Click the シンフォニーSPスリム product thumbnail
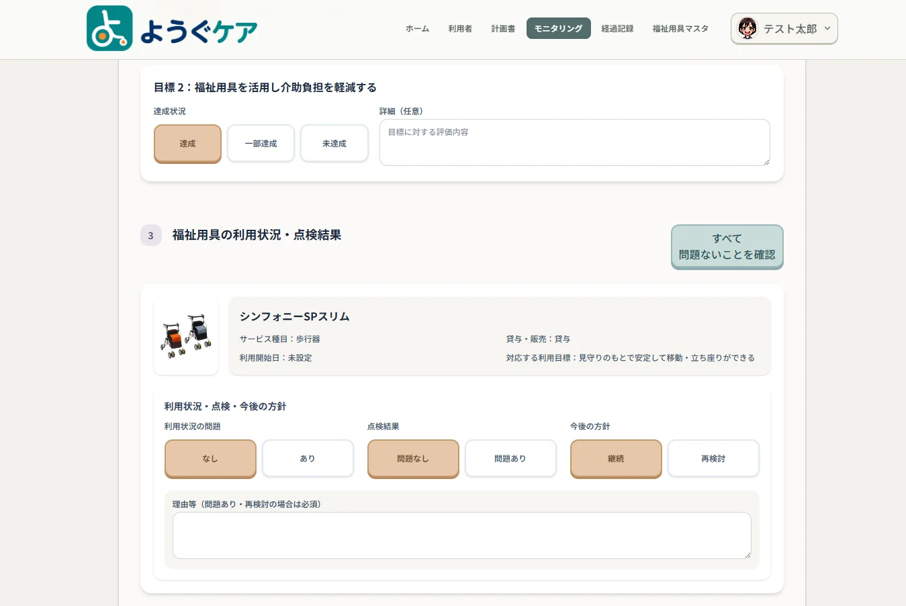 [186, 336]
